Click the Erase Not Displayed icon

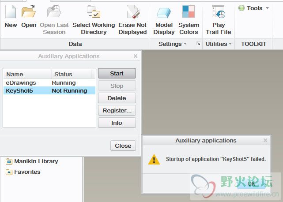pyautogui.click(x=133, y=11)
